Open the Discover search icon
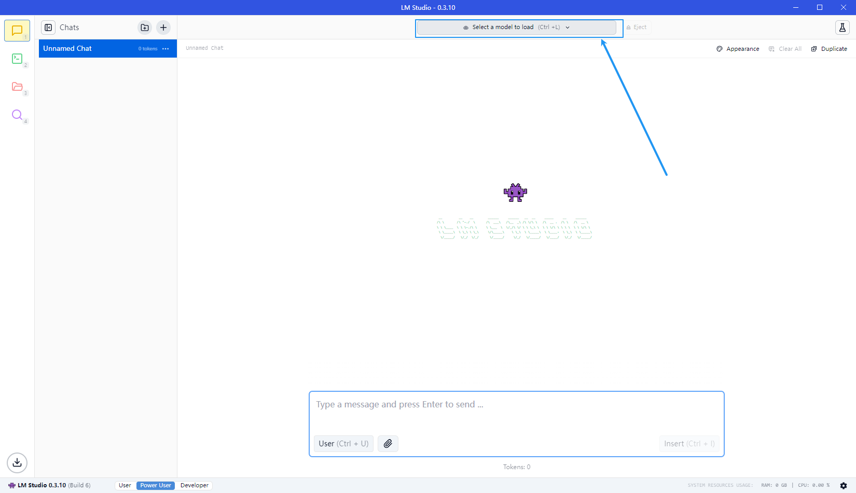 coord(17,115)
